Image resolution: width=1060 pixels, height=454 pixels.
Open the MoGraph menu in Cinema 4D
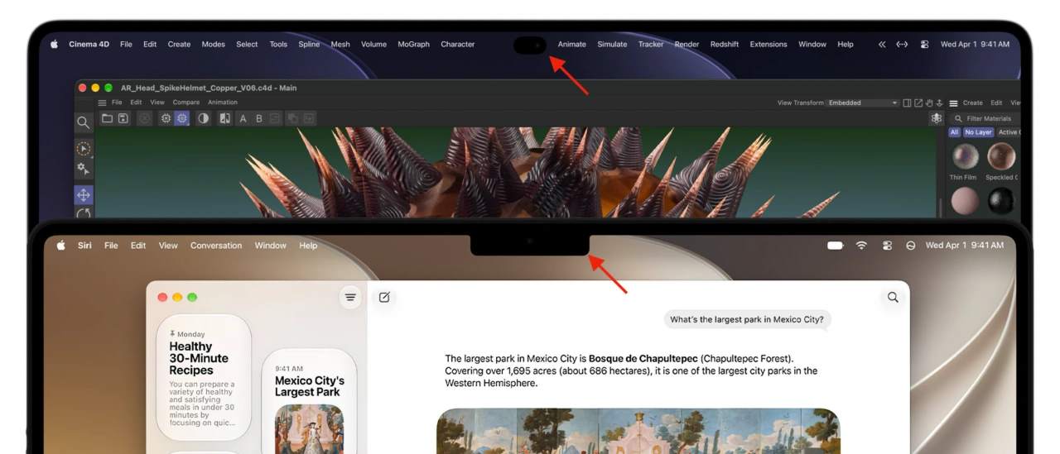pos(413,45)
